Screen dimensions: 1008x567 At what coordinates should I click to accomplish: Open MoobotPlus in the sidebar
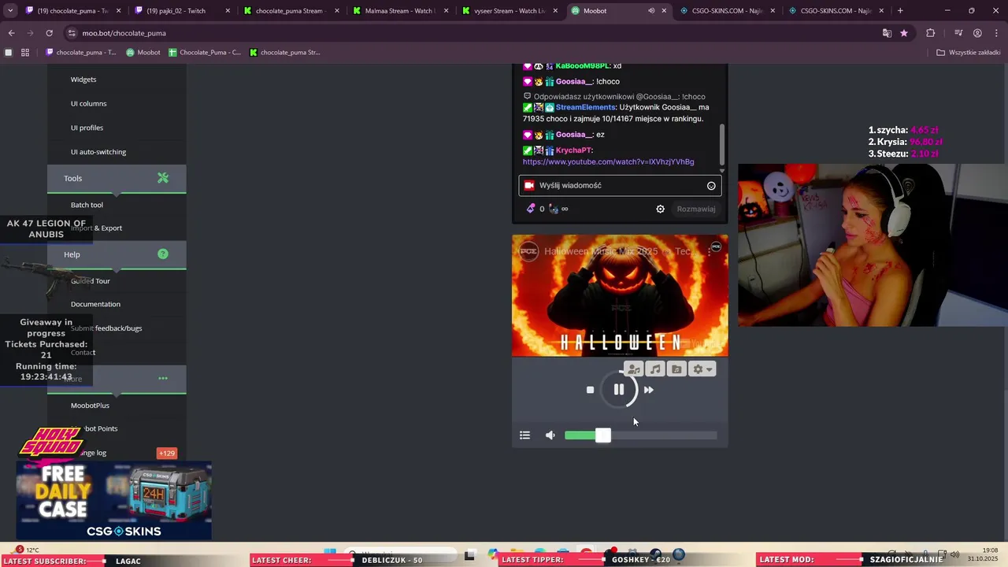[x=90, y=406]
